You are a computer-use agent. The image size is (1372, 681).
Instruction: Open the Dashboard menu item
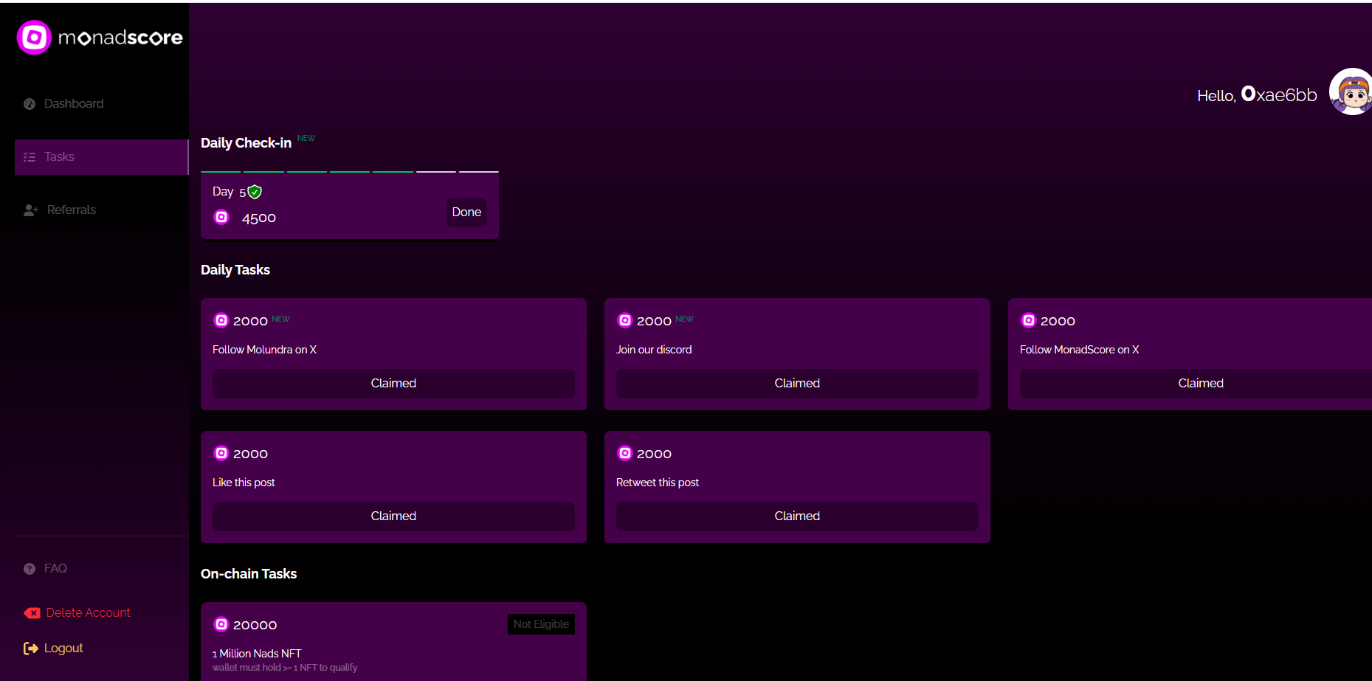coord(74,104)
